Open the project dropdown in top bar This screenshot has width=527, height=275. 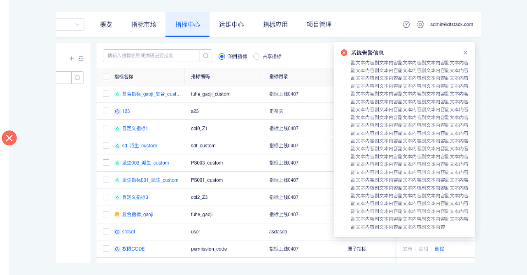coord(70,24)
